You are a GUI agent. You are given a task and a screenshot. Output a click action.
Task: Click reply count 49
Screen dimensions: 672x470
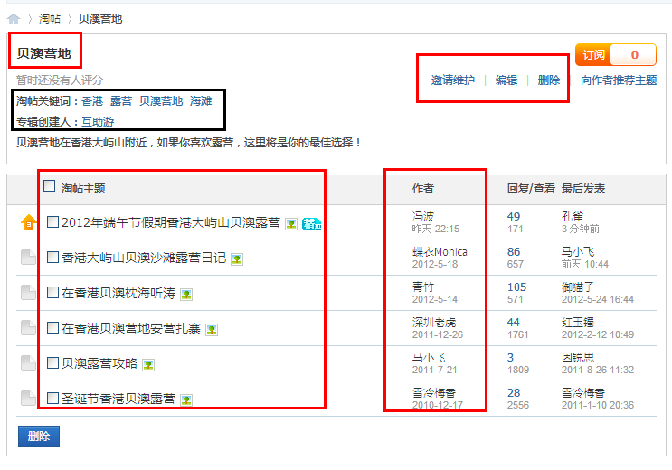(x=514, y=216)
